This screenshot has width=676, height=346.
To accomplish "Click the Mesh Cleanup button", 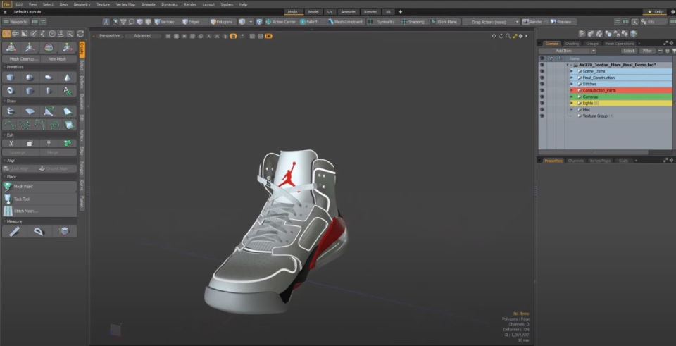I will point(22,58).
